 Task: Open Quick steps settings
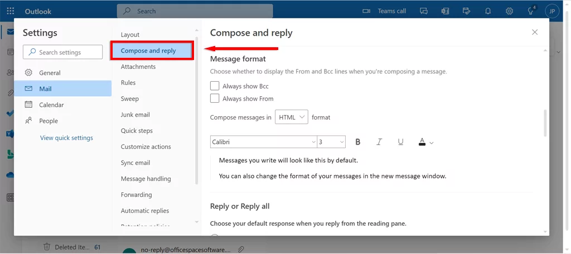[137, 131]
